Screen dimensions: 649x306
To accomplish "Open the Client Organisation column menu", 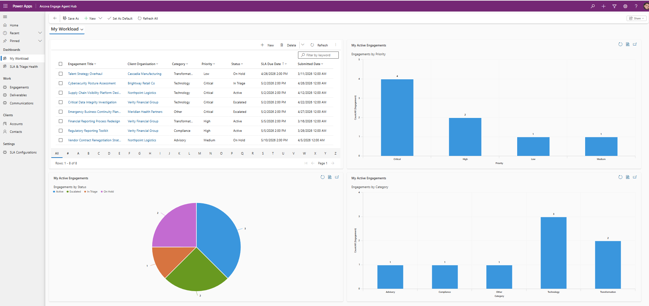I will [x=143, y=64].
